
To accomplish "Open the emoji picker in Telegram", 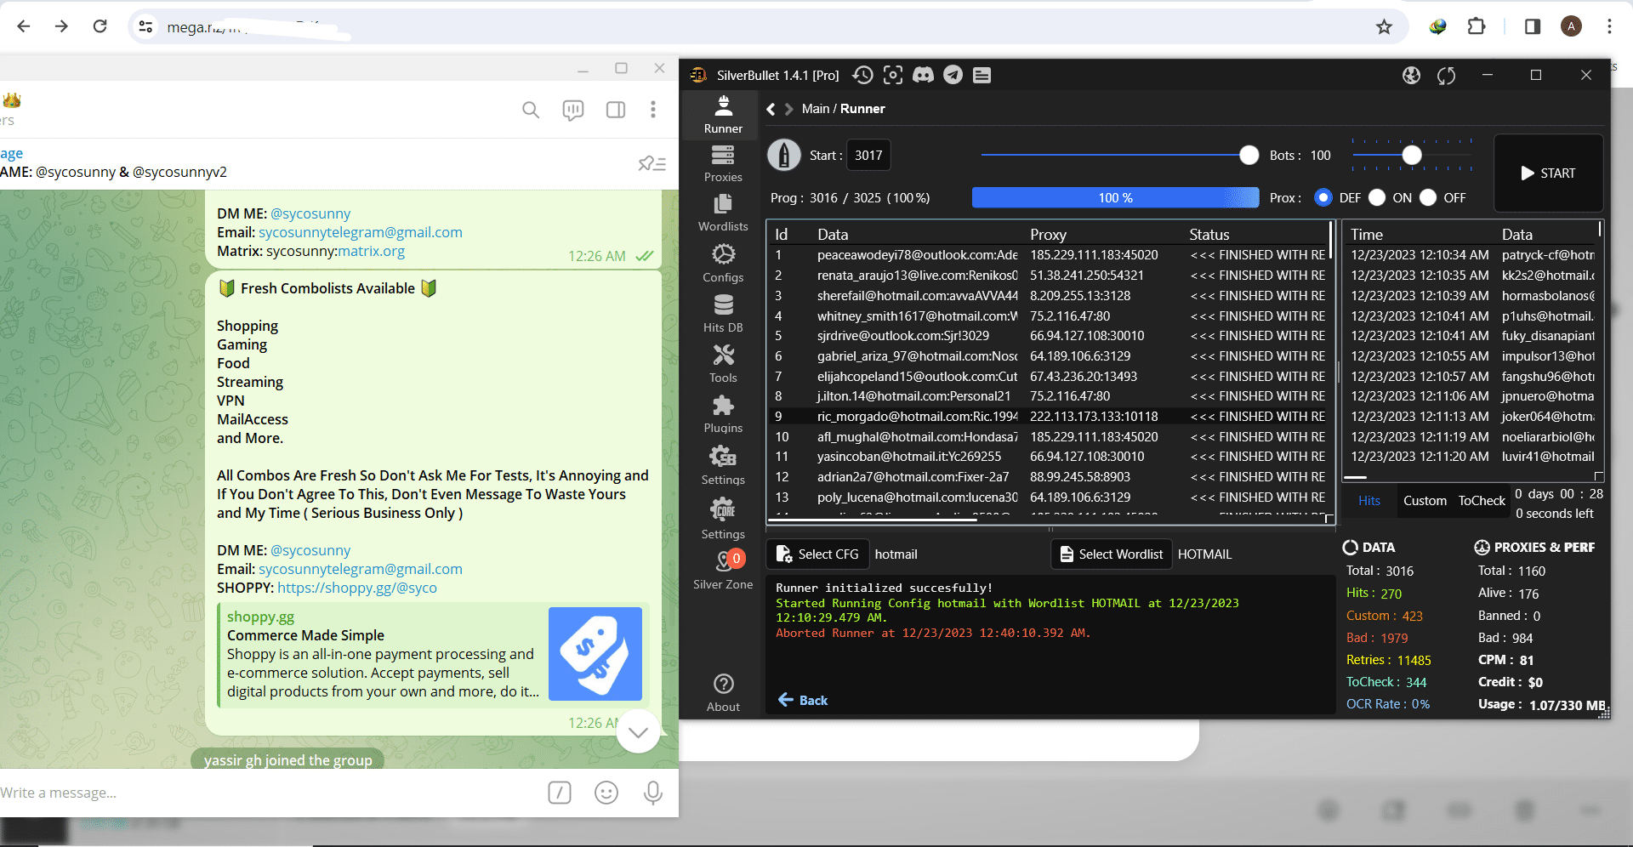I will coord(606,793).
